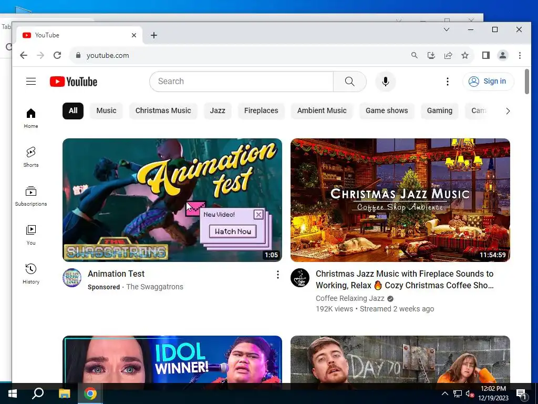Open Coffee Relaxing Jazz channel name
538x404 pixels.
point(350,299)
